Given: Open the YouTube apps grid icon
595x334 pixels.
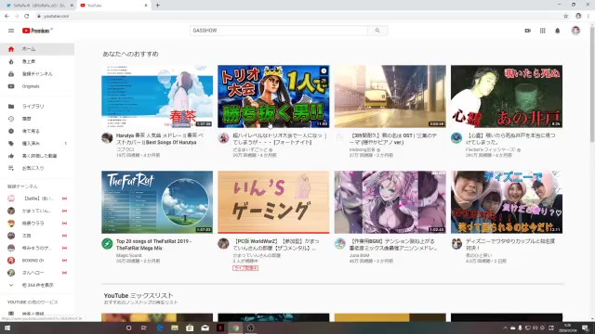Looking at the screenshot, I should point(543,31).
